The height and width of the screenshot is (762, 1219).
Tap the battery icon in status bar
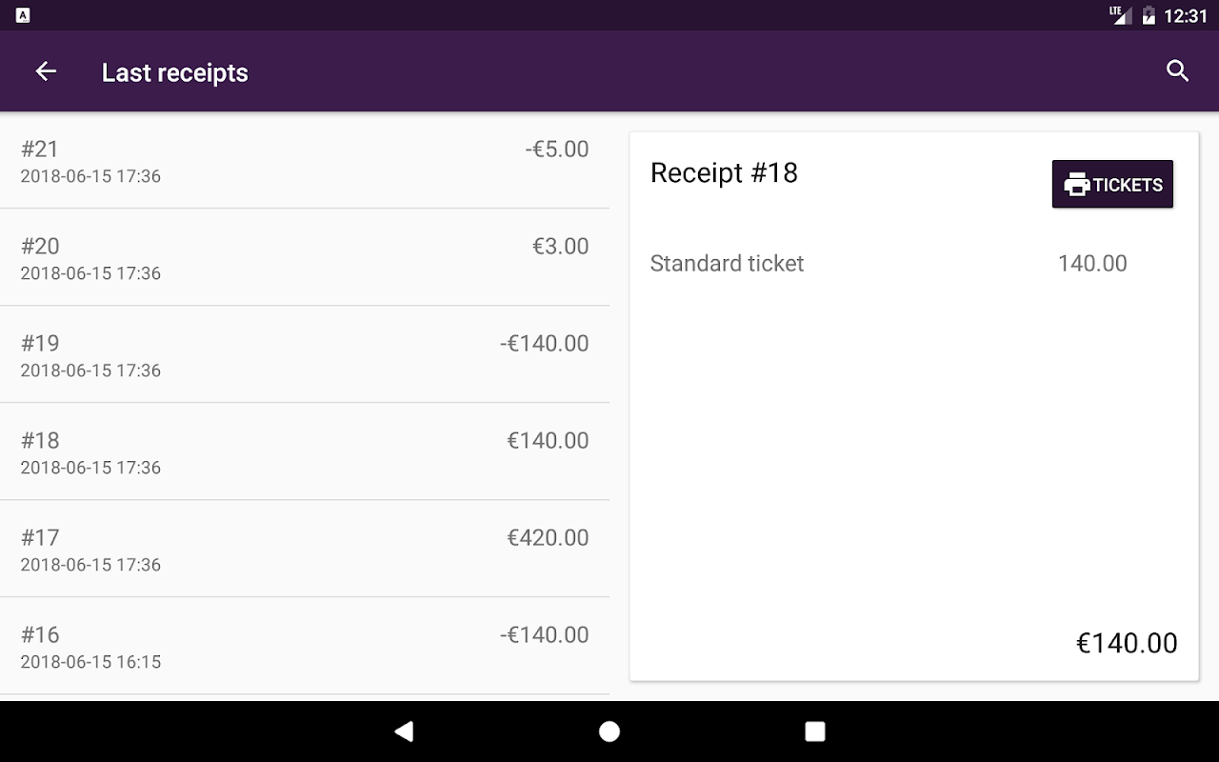click(1149, 15)
